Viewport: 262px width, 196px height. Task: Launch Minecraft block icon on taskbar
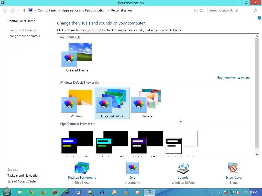click(67, 192)
